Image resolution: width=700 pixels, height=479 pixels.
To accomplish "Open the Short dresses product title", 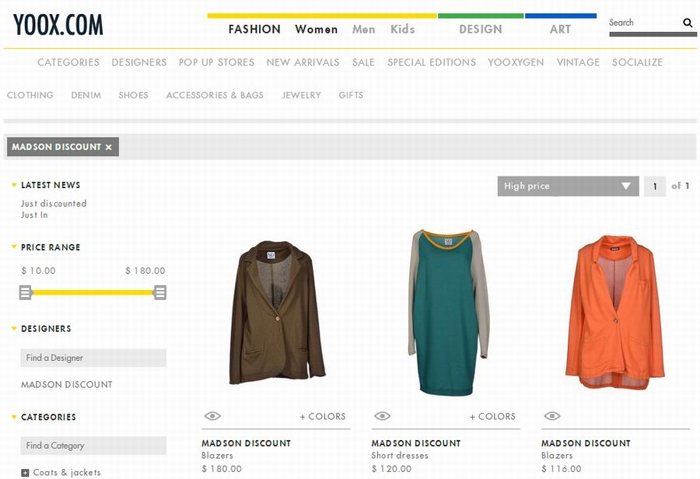I will click(x=415, y=443).
